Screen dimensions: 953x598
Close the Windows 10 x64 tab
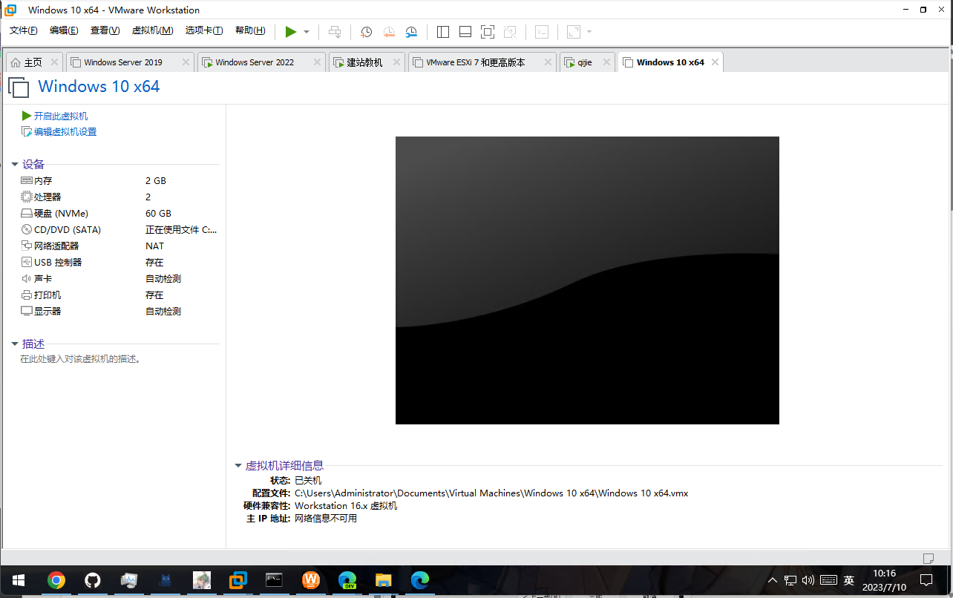pyautogui.click(x=715, y=62)
